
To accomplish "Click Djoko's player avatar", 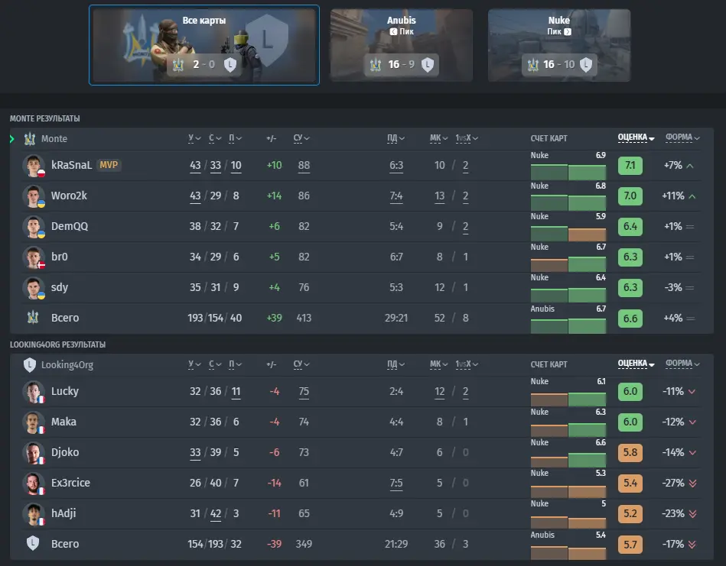I will click(x=34, y=453).
